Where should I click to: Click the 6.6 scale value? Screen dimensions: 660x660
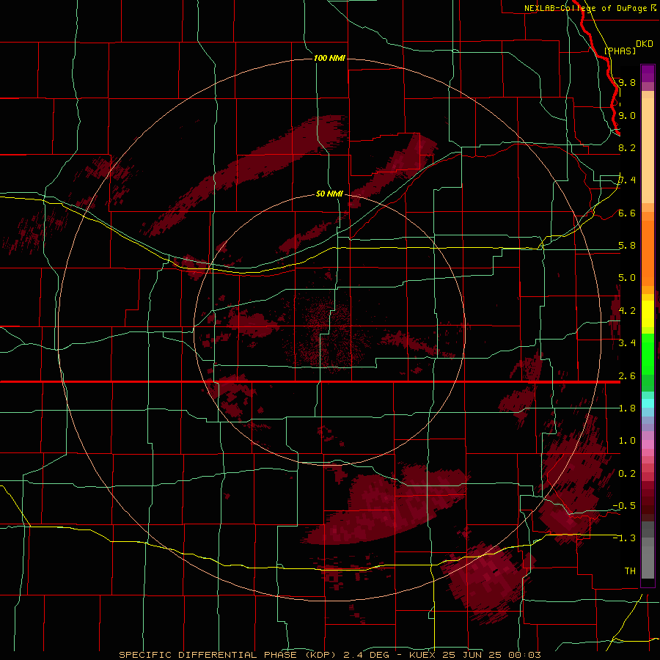(627, 213)
